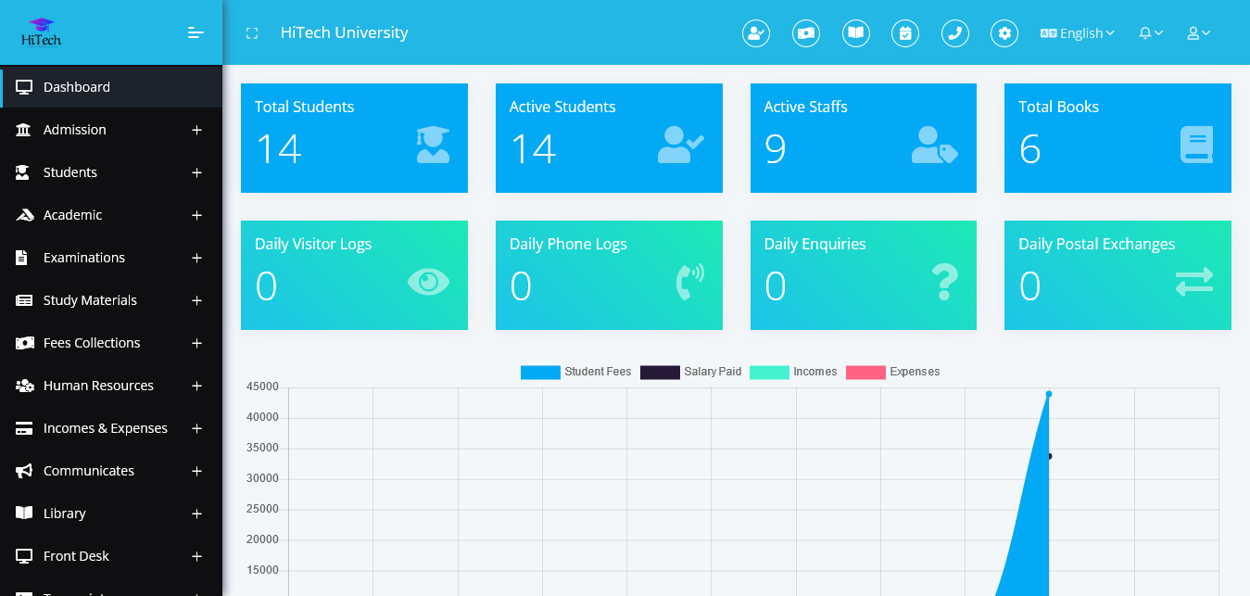Click the Total Students card

pos(354,137)
